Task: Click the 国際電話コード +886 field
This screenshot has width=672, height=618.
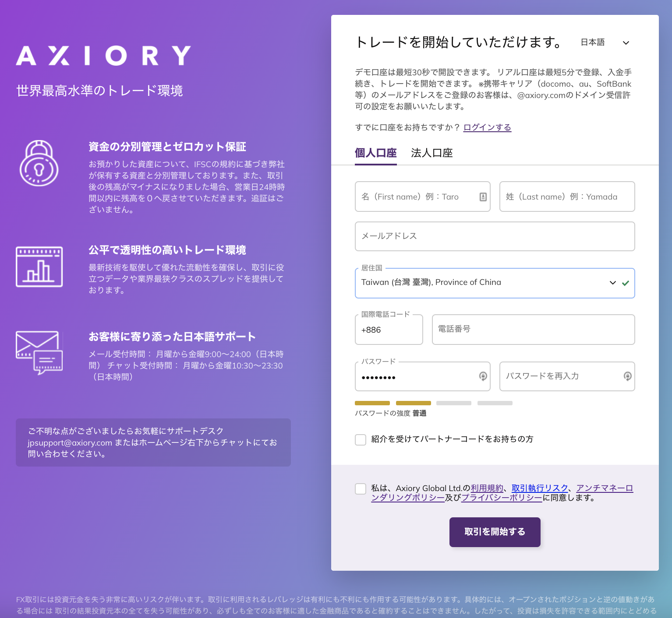Action: pyautogui.click(x=389, y=330)
